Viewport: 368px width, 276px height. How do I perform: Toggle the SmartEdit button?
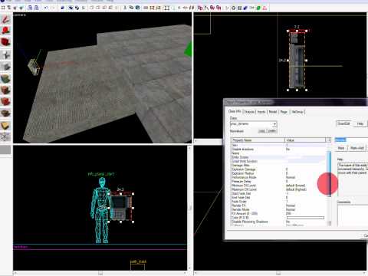coord(343,123)
